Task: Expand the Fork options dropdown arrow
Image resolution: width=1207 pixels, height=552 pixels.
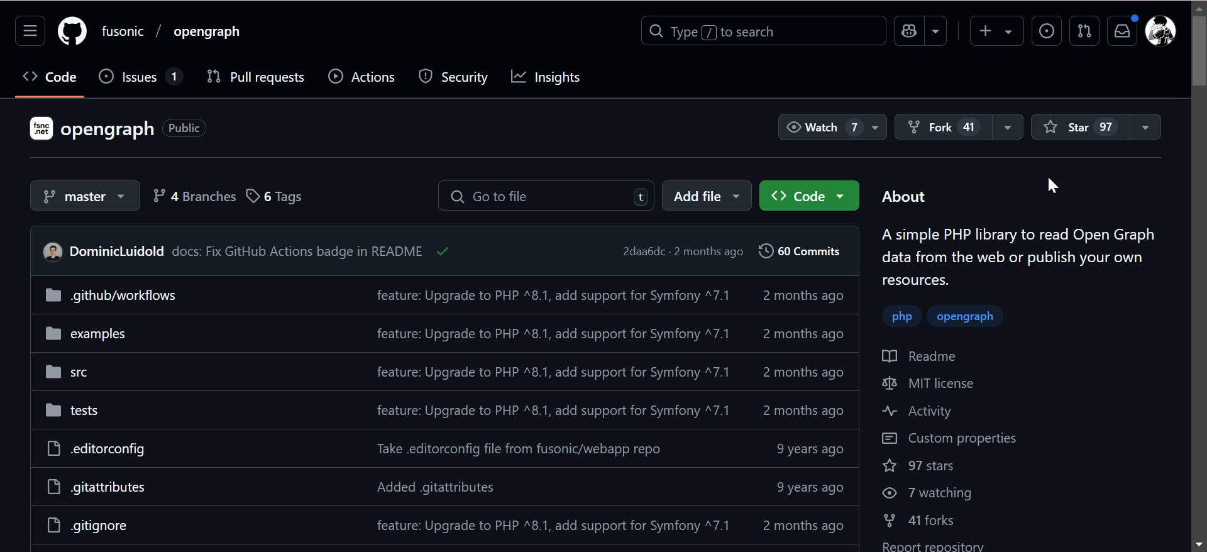Action: [1008, 127]
